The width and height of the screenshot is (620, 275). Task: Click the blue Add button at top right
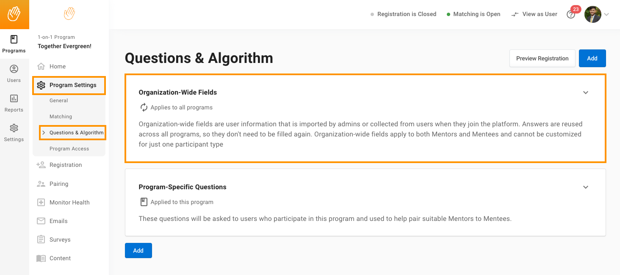pyautogui.click(x=592, y=58)
